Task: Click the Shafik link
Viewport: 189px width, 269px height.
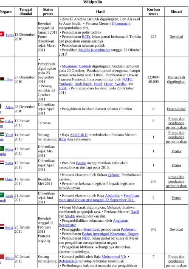Action: point(70,216)
